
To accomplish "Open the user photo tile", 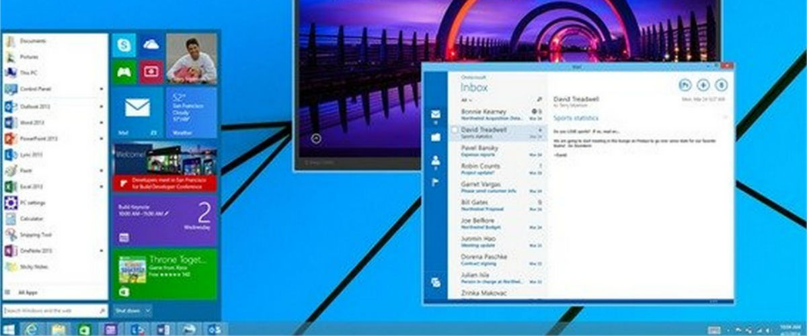I will pyautogui.click(x=191, y=58).
